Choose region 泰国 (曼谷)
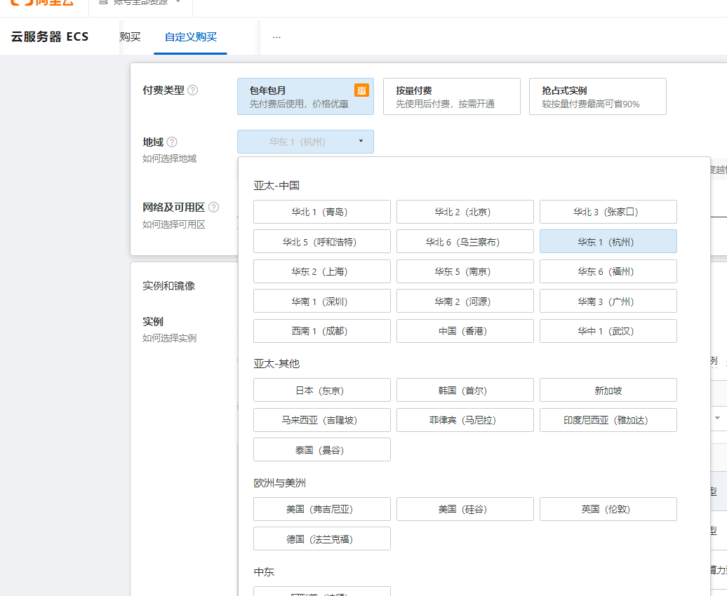This screenshot has width=727, height=596. [x=322, y=449]
